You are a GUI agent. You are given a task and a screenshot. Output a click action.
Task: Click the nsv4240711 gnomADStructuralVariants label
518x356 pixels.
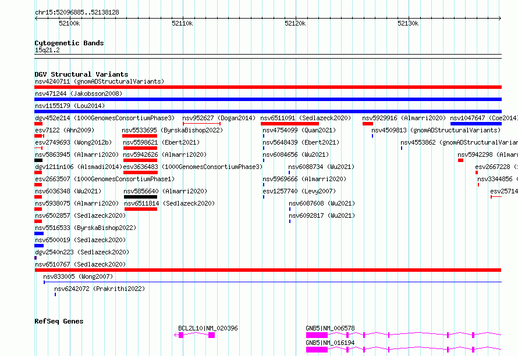click(100, 81)
